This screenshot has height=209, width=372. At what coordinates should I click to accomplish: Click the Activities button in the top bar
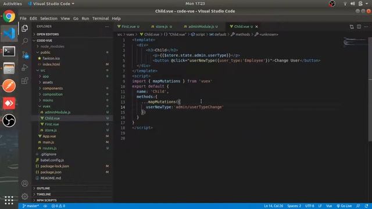pos(12,3)
